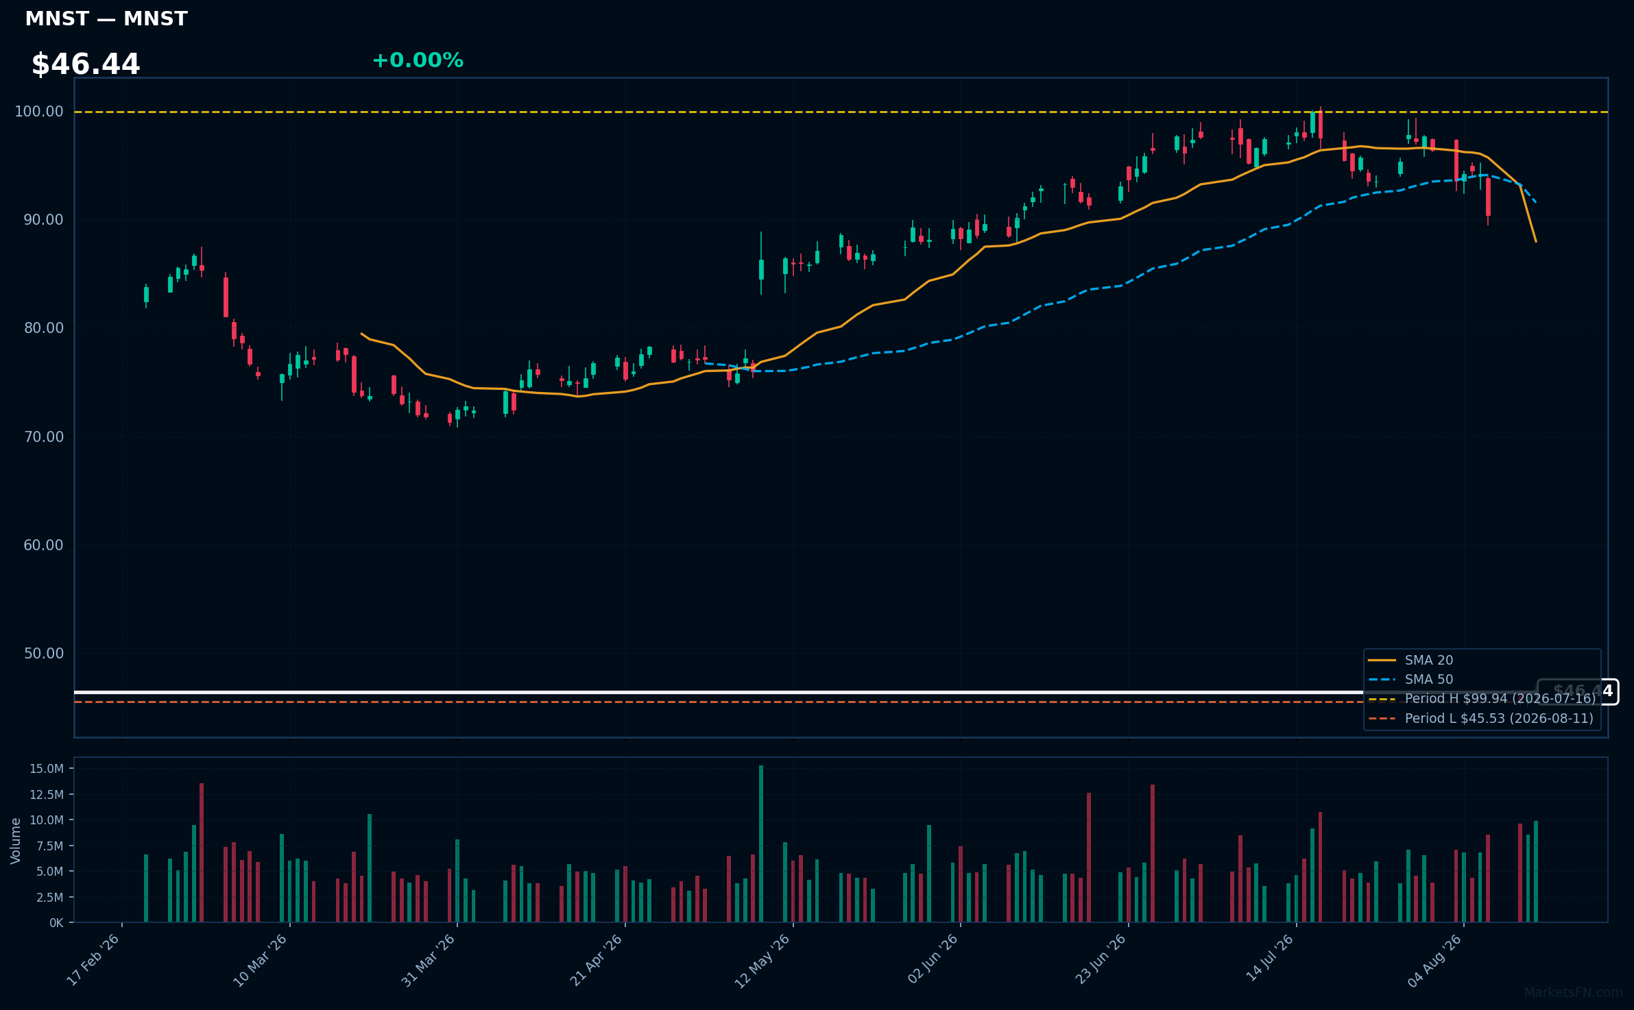The height and width of the screenshot is (1010, 1634).
Task: Click the 12.5M volume axis label
Action: tap(47, 795)
